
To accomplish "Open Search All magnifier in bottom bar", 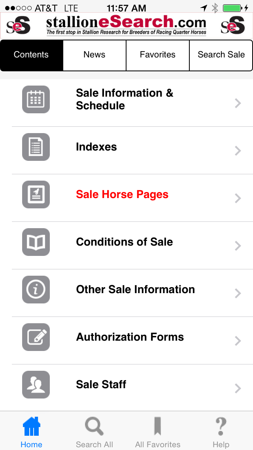I will (94, 432).
